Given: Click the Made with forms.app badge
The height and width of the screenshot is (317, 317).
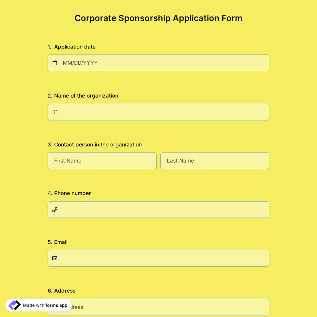Looking at the screenshot, I should pyautogui.click(x=38, y=305).
